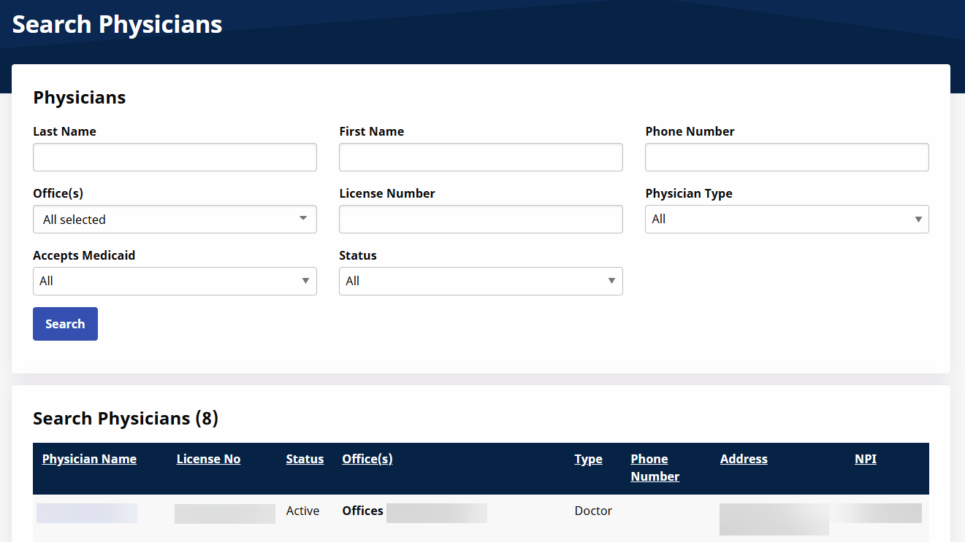Click the Active status cell in first row
This screenshot has height=542, width=965.
point(302,511)
